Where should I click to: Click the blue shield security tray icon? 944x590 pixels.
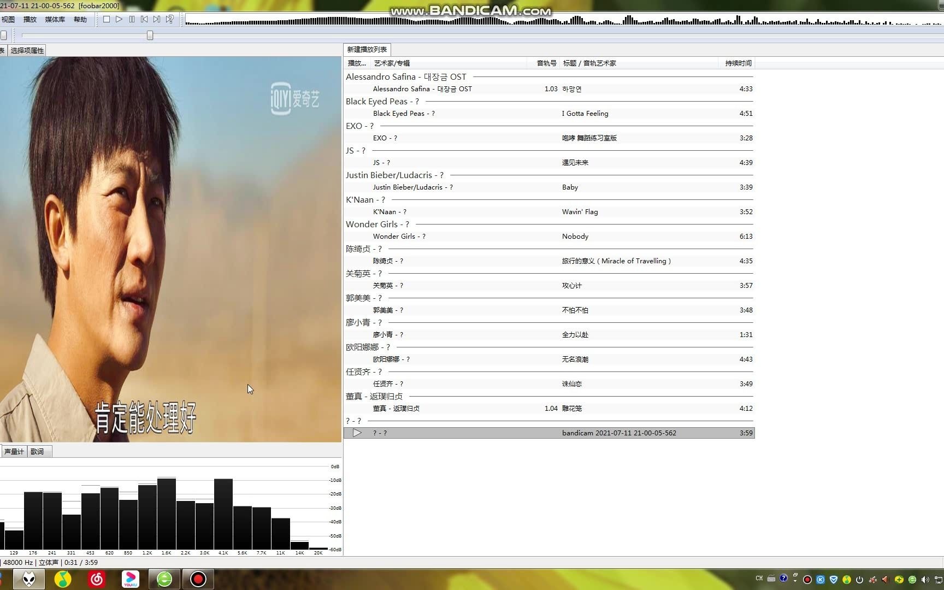[x=834, y=580]
